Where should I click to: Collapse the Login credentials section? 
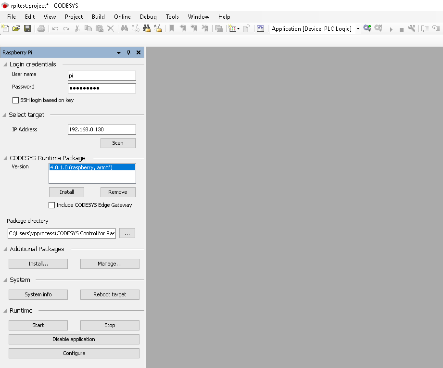pyautogui.click(x=5, y=64)
